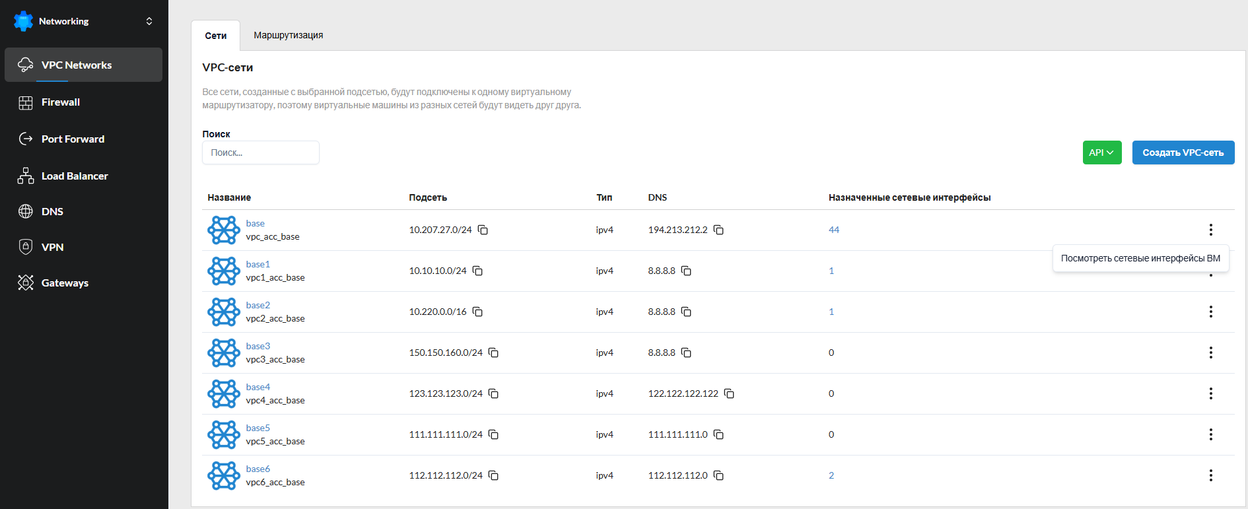This screenshot has width=1248, height=509.
Task: Click the network icon of base1
Action: tap(224, 271)
